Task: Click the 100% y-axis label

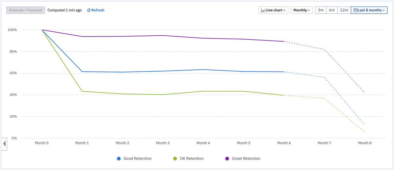Action: (12, 30)
